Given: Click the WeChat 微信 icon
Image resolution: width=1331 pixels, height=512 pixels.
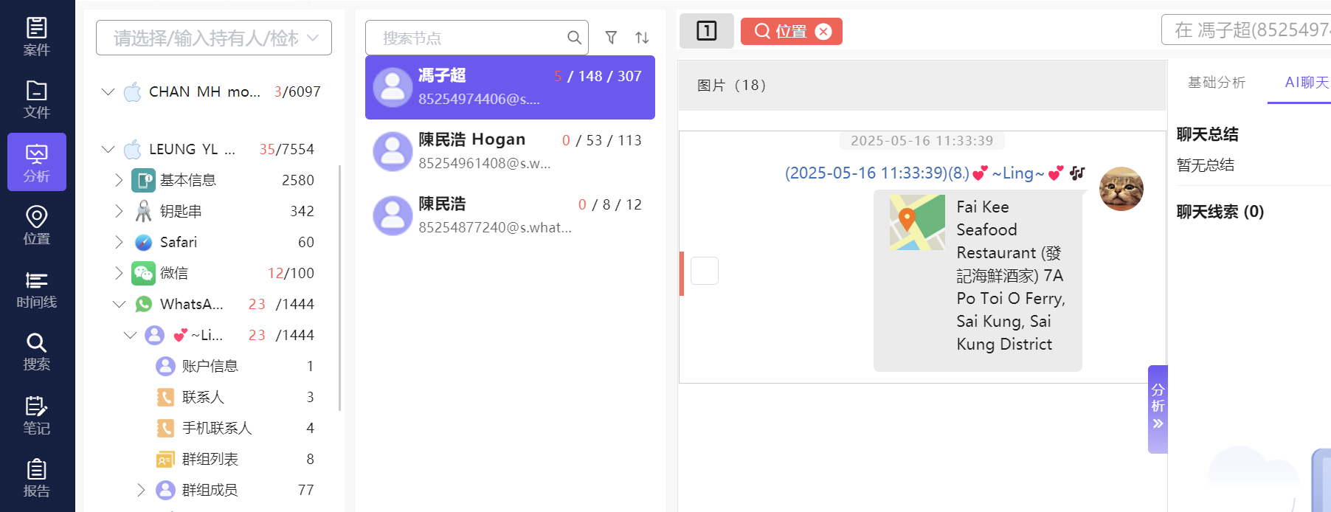Looking at the screenshot, I should 143,273.
